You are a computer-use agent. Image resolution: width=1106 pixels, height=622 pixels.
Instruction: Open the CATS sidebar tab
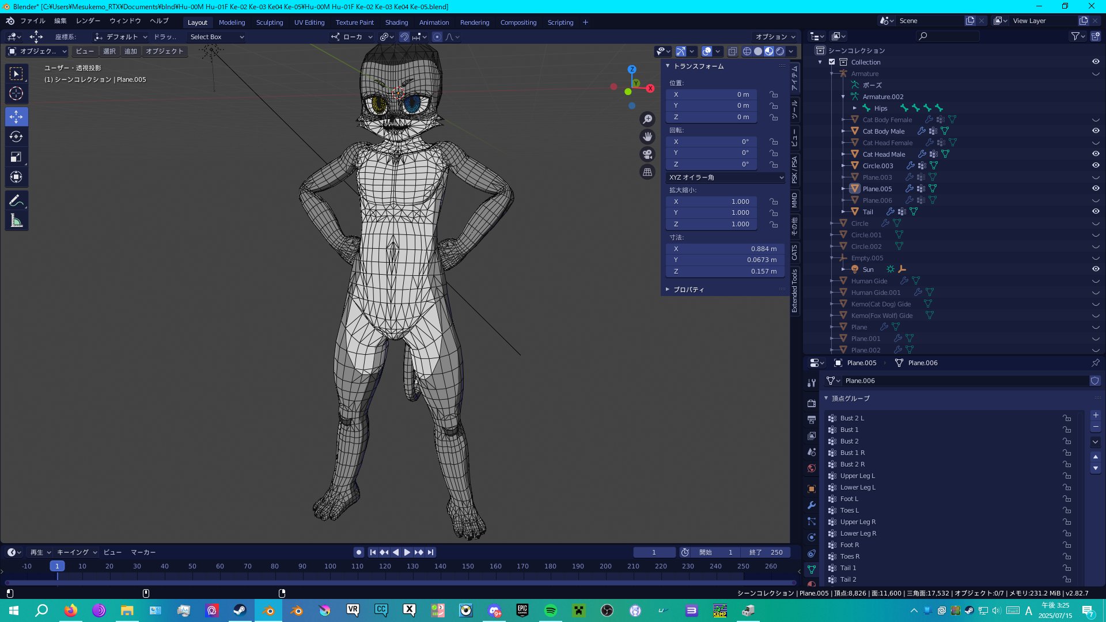(794, 252)
